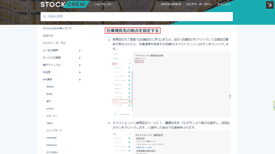
Task: Click the bold 拠点リスト text in step 2
Action: pyautogui.click(x=172, y=123)
